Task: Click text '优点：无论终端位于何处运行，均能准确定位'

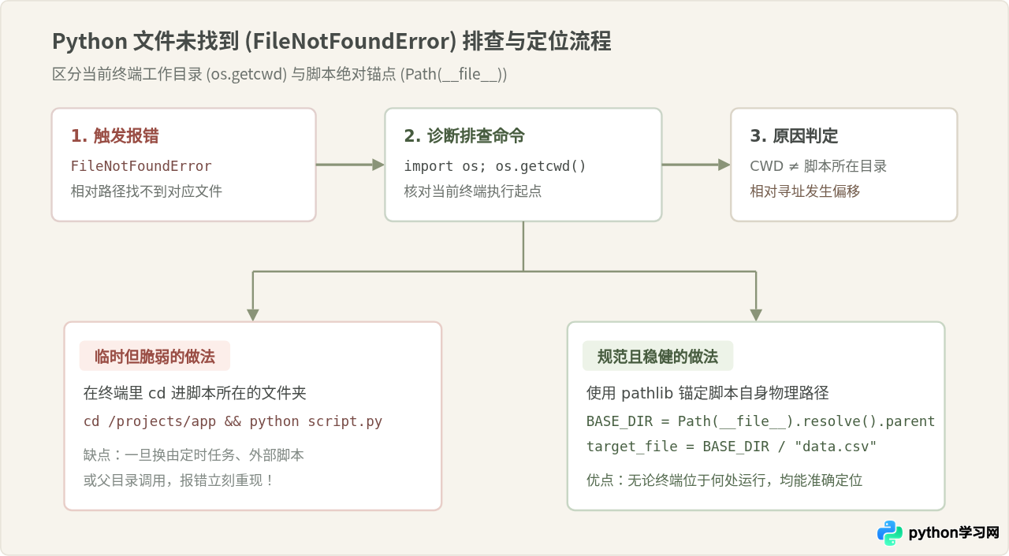Action: coord(724,480)
